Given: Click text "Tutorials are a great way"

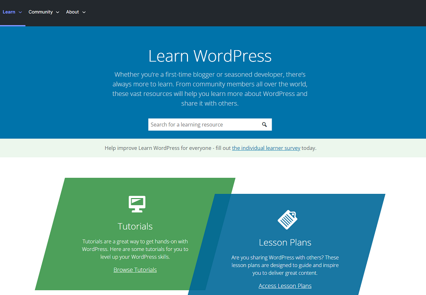Looking at the screenshot, I should click(x=111, y=242).
